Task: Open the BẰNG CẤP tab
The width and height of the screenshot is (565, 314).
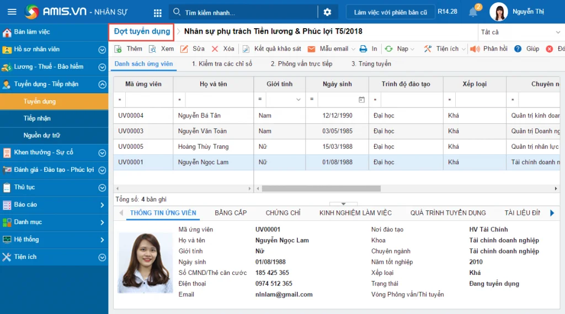Action: [x=231, y=213]
